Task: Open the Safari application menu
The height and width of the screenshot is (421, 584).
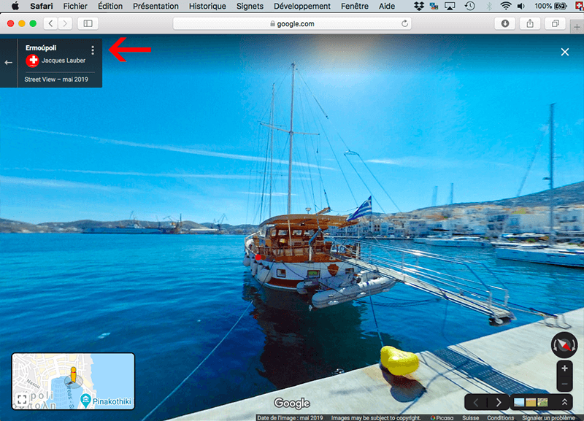Action: pyautogui.click(x=42, y=6)
